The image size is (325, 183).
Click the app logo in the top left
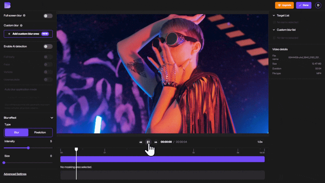coord(7,5)
